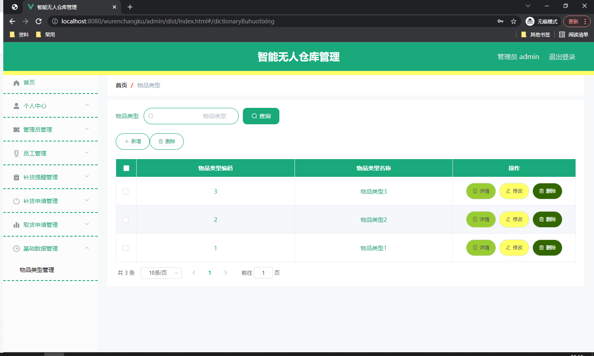Go to the next page arrow in pagination

(226, 273)
